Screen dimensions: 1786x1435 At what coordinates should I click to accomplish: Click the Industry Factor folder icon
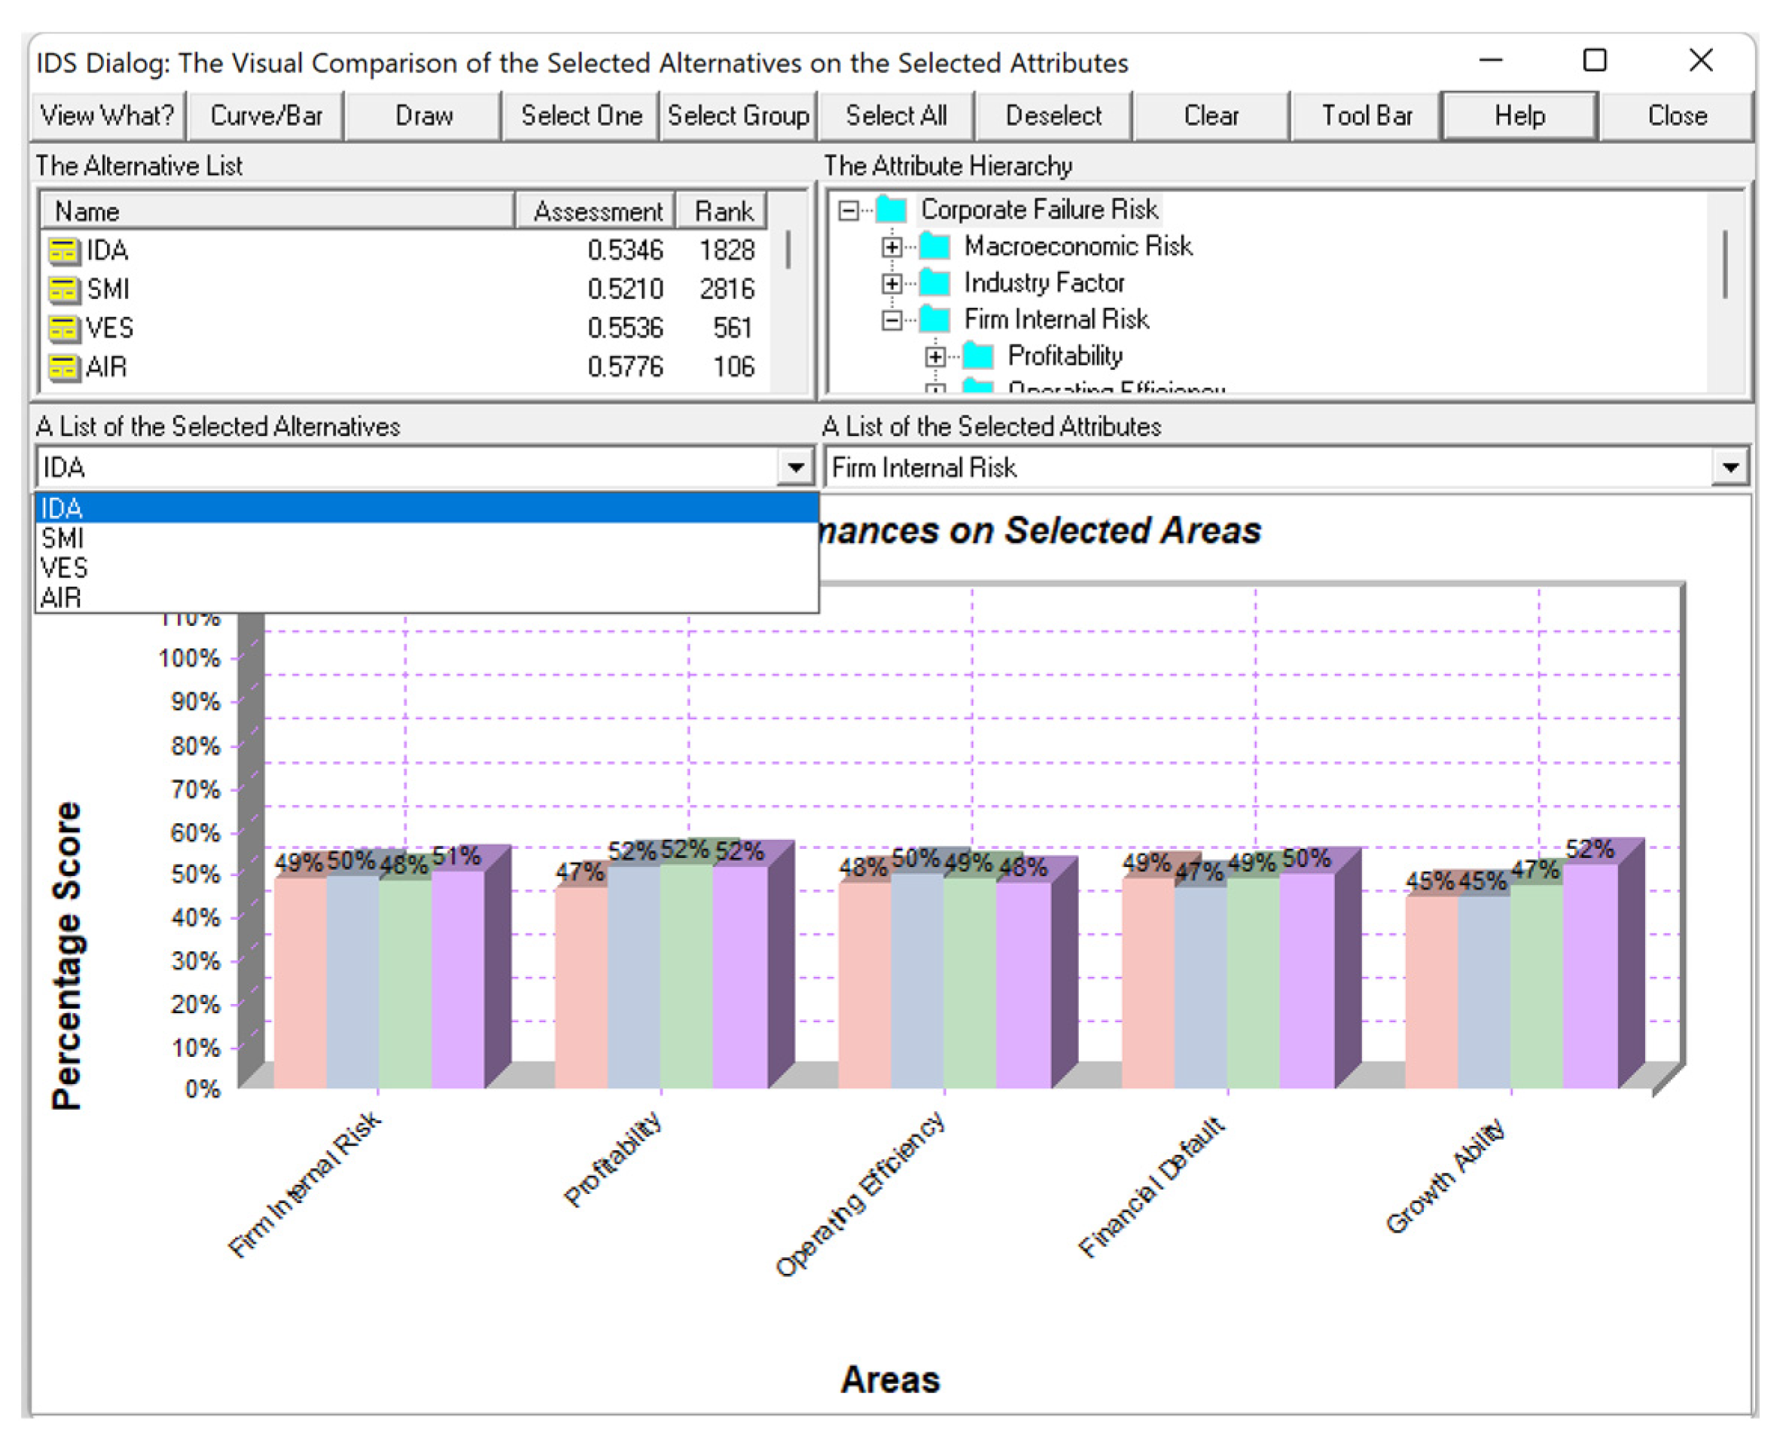935,283
